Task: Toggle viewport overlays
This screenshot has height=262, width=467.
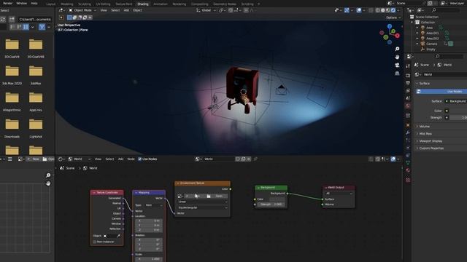Action: click(x=359, y=10)
